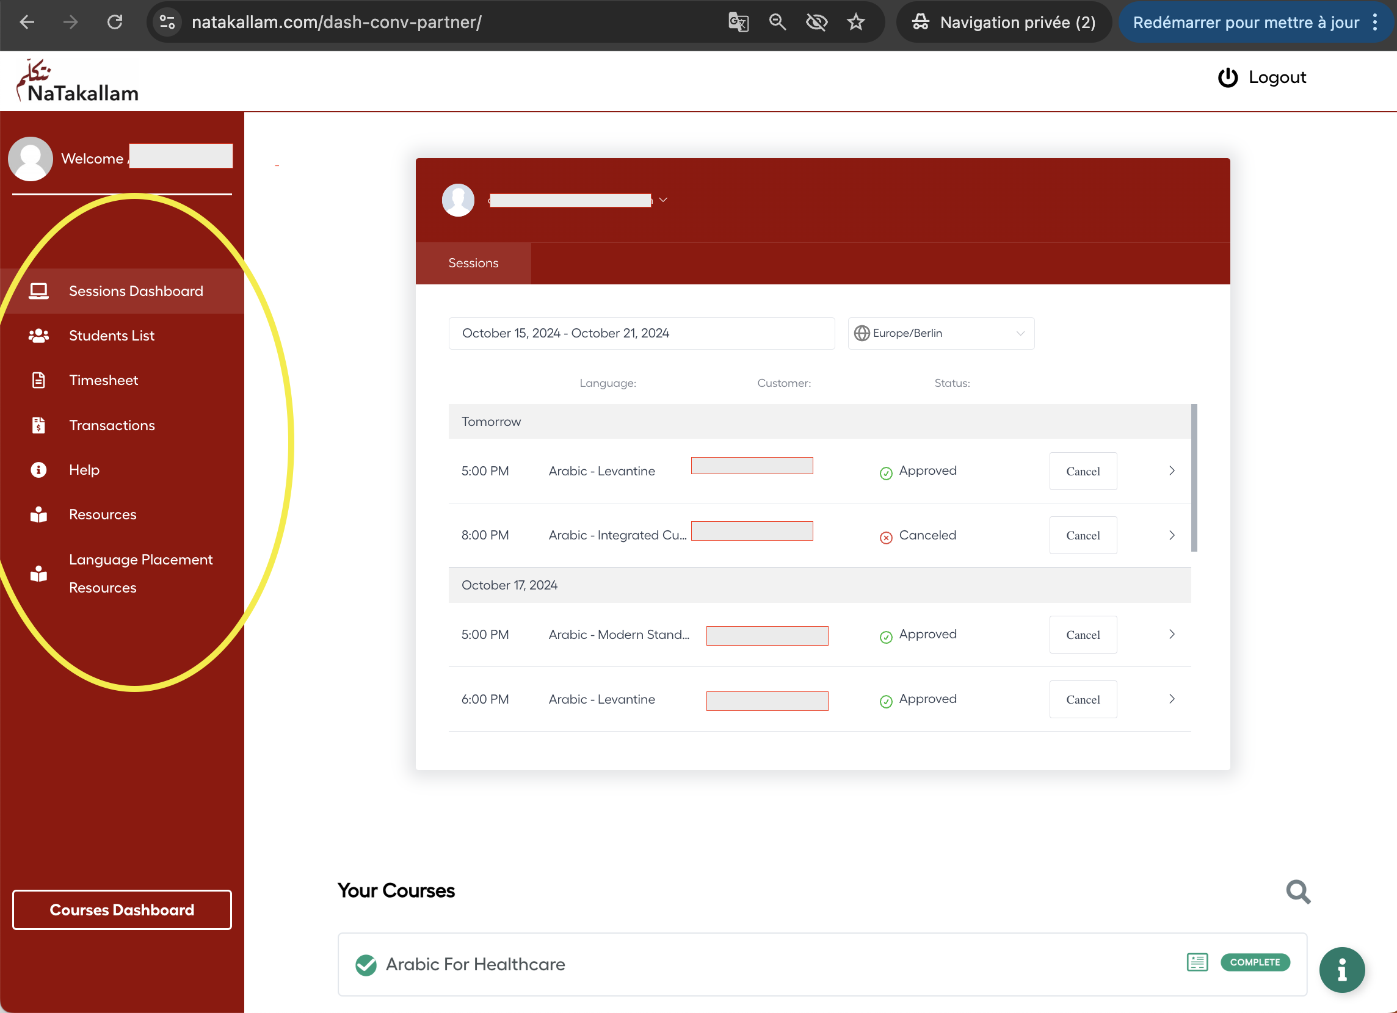Click Arabic - Integrated Cu... language text

click(617, 535)
